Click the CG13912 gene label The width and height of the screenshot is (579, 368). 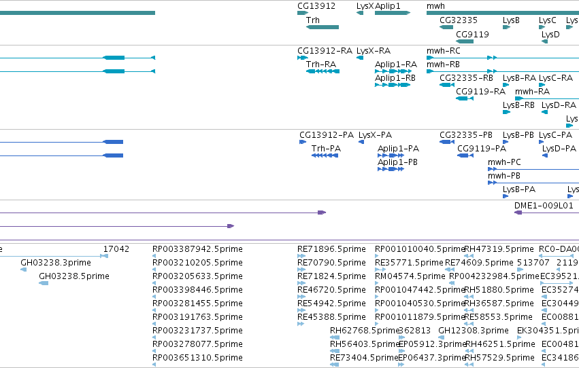(316, 6)
